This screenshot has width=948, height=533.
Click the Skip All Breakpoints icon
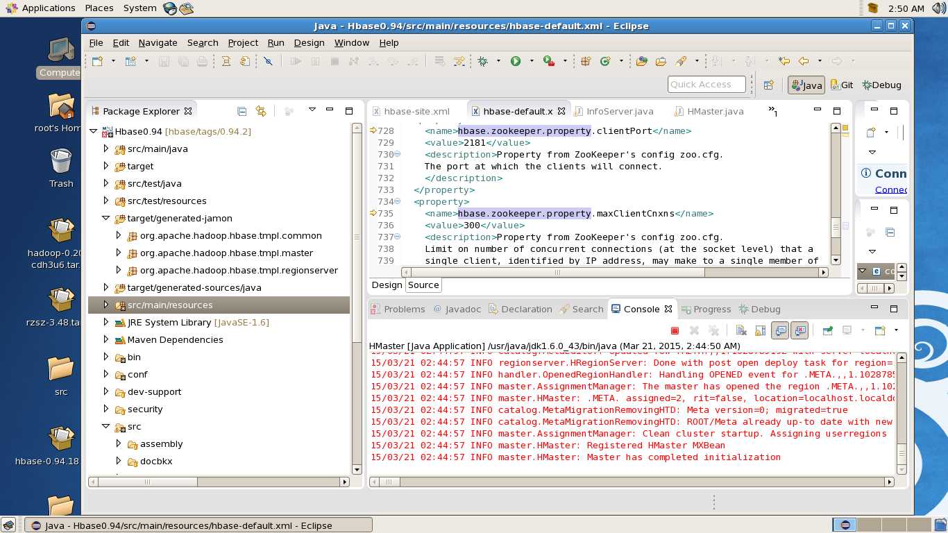[x=268, y=61]
